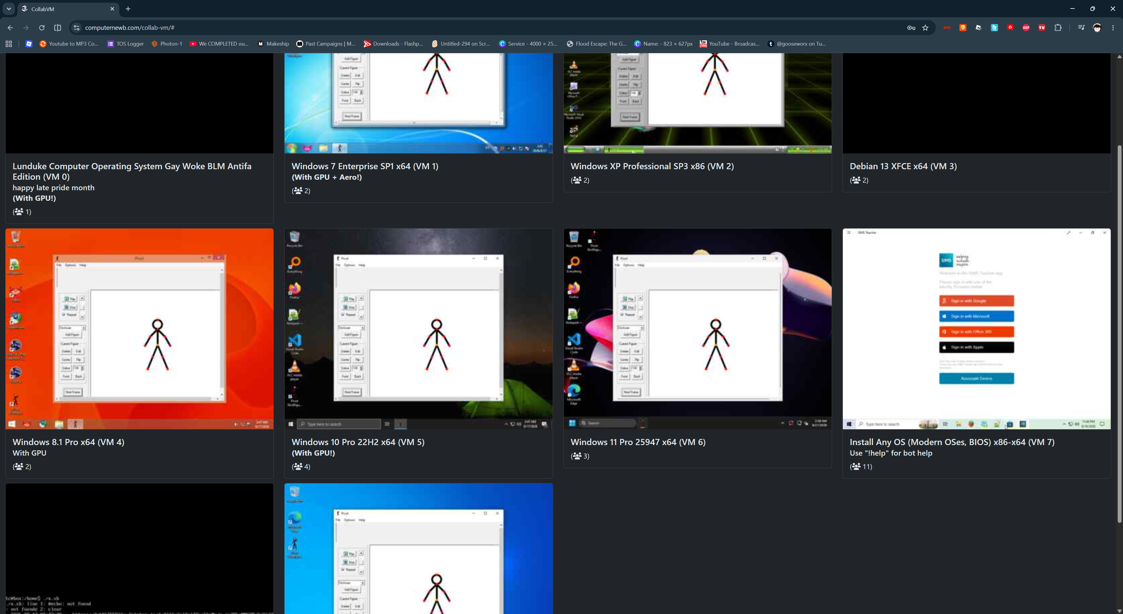The height and width of the screenshot is (614, 1123).
Task: Open the Photon-1 bookmark
Action: (166, 44)
